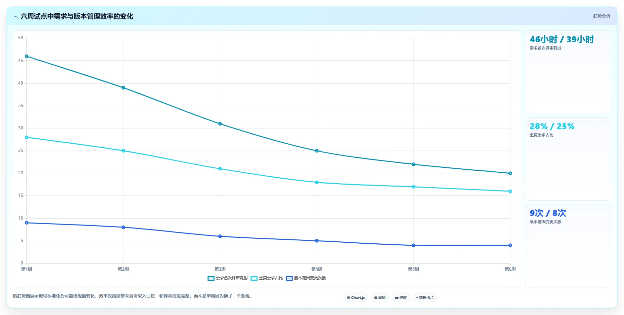Click the 9次 / 8次 stat value

(x=548, y=213)
